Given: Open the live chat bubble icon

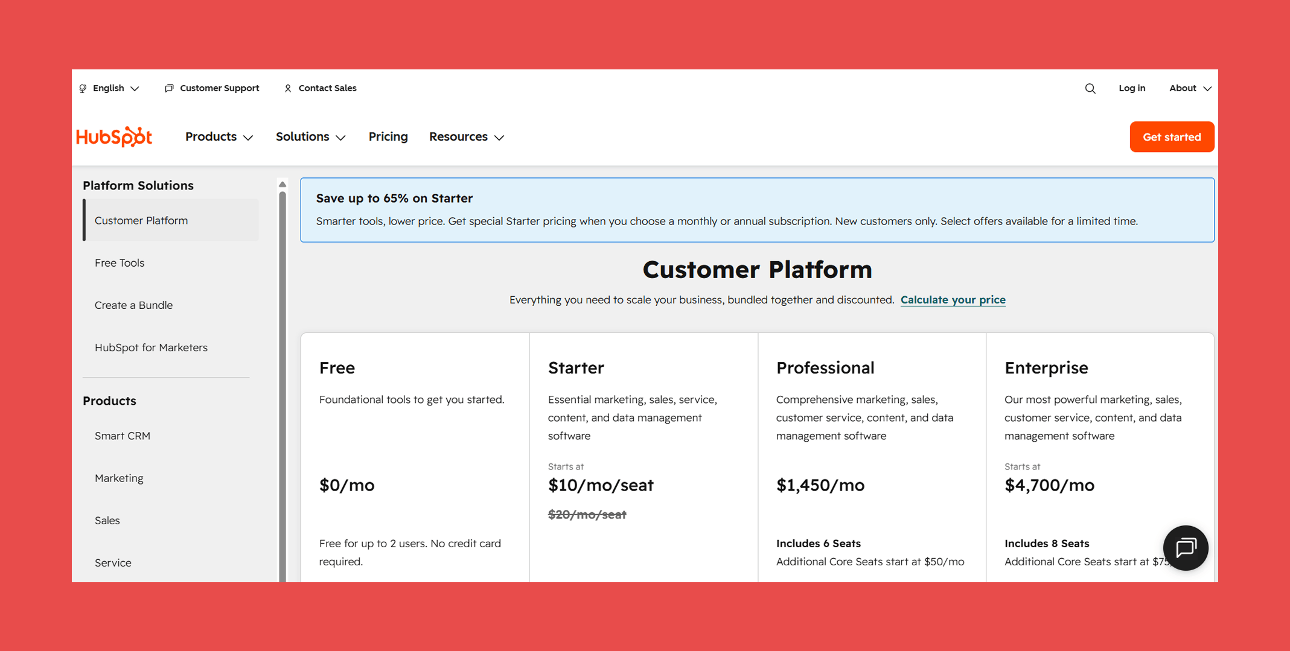Looking at the screenshot, I should pos(1186,548).
